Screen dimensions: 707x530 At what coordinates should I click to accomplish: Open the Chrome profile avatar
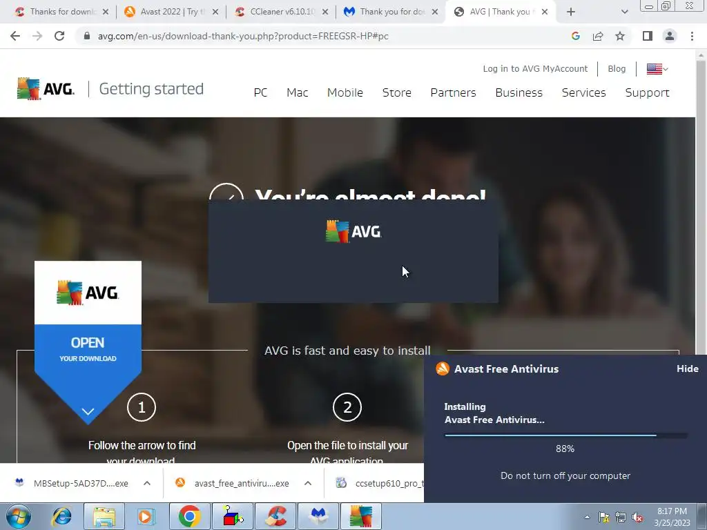670,36
